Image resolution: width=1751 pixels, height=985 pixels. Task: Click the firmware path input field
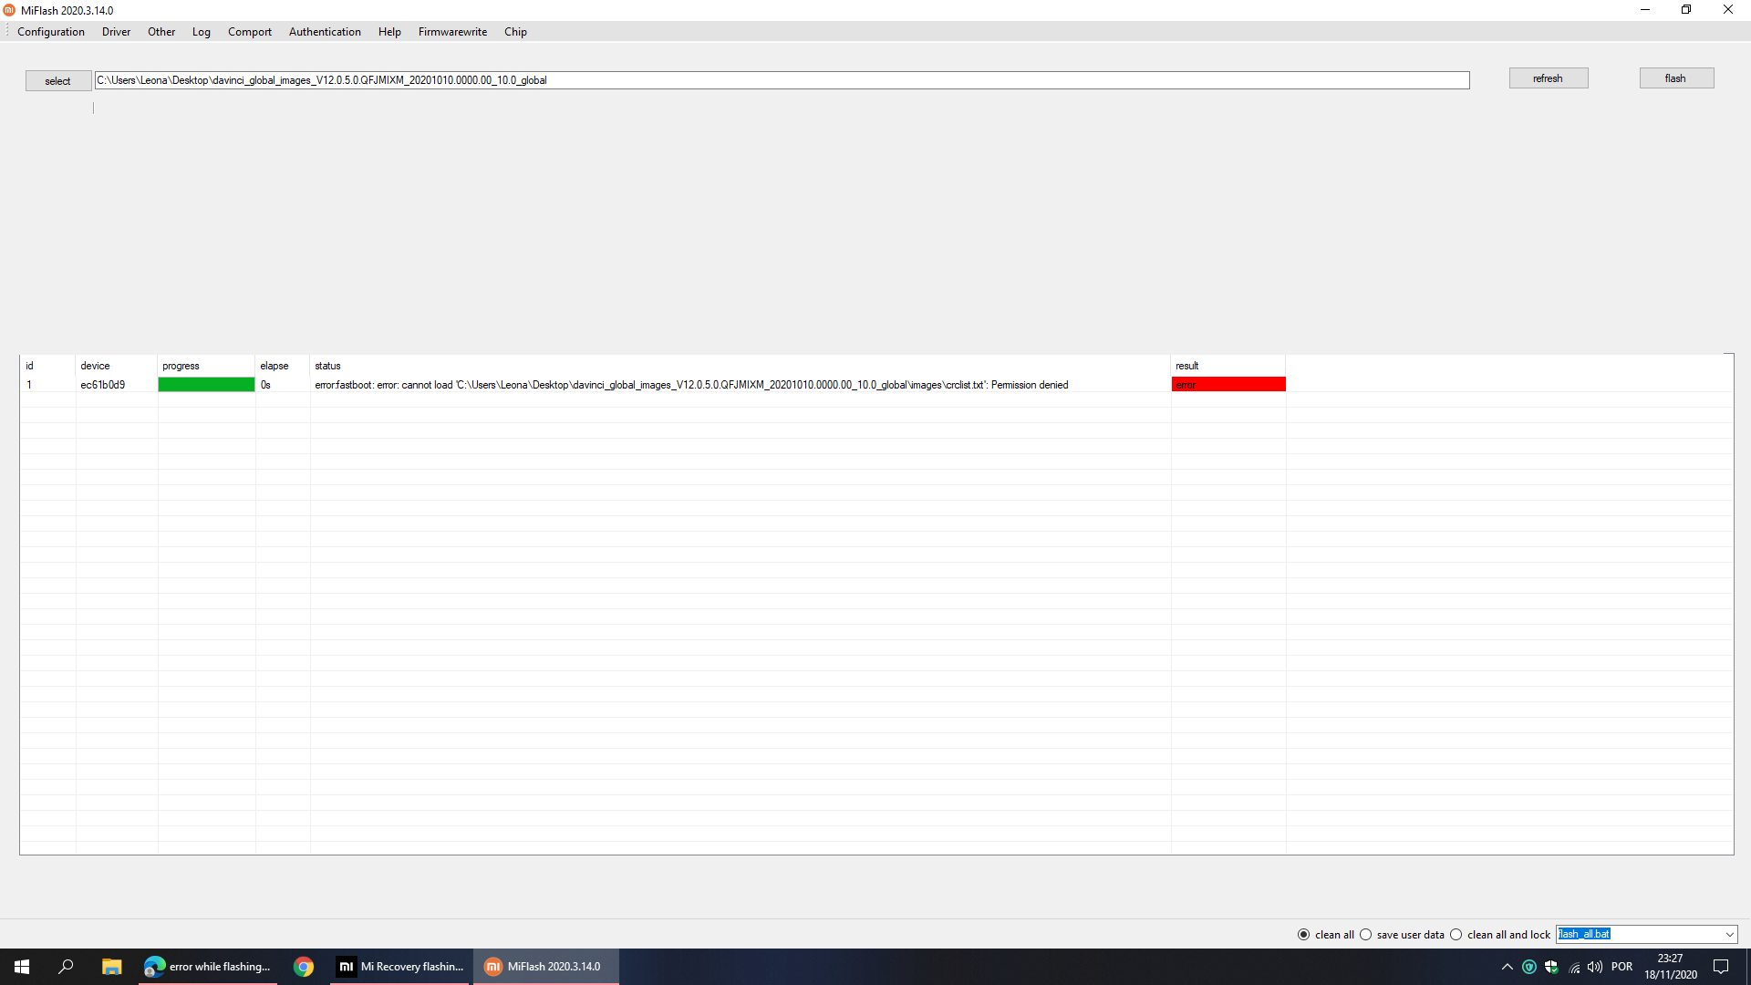(x=782, y=80)
